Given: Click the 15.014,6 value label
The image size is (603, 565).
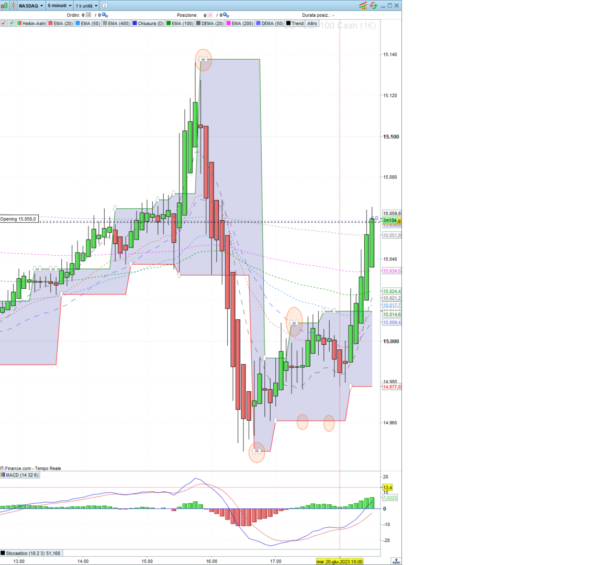Looking at the screenshot, I should (x=392, y=314).
